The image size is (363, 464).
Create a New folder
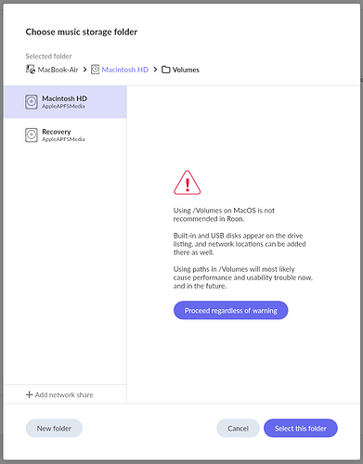coord(54,428)
